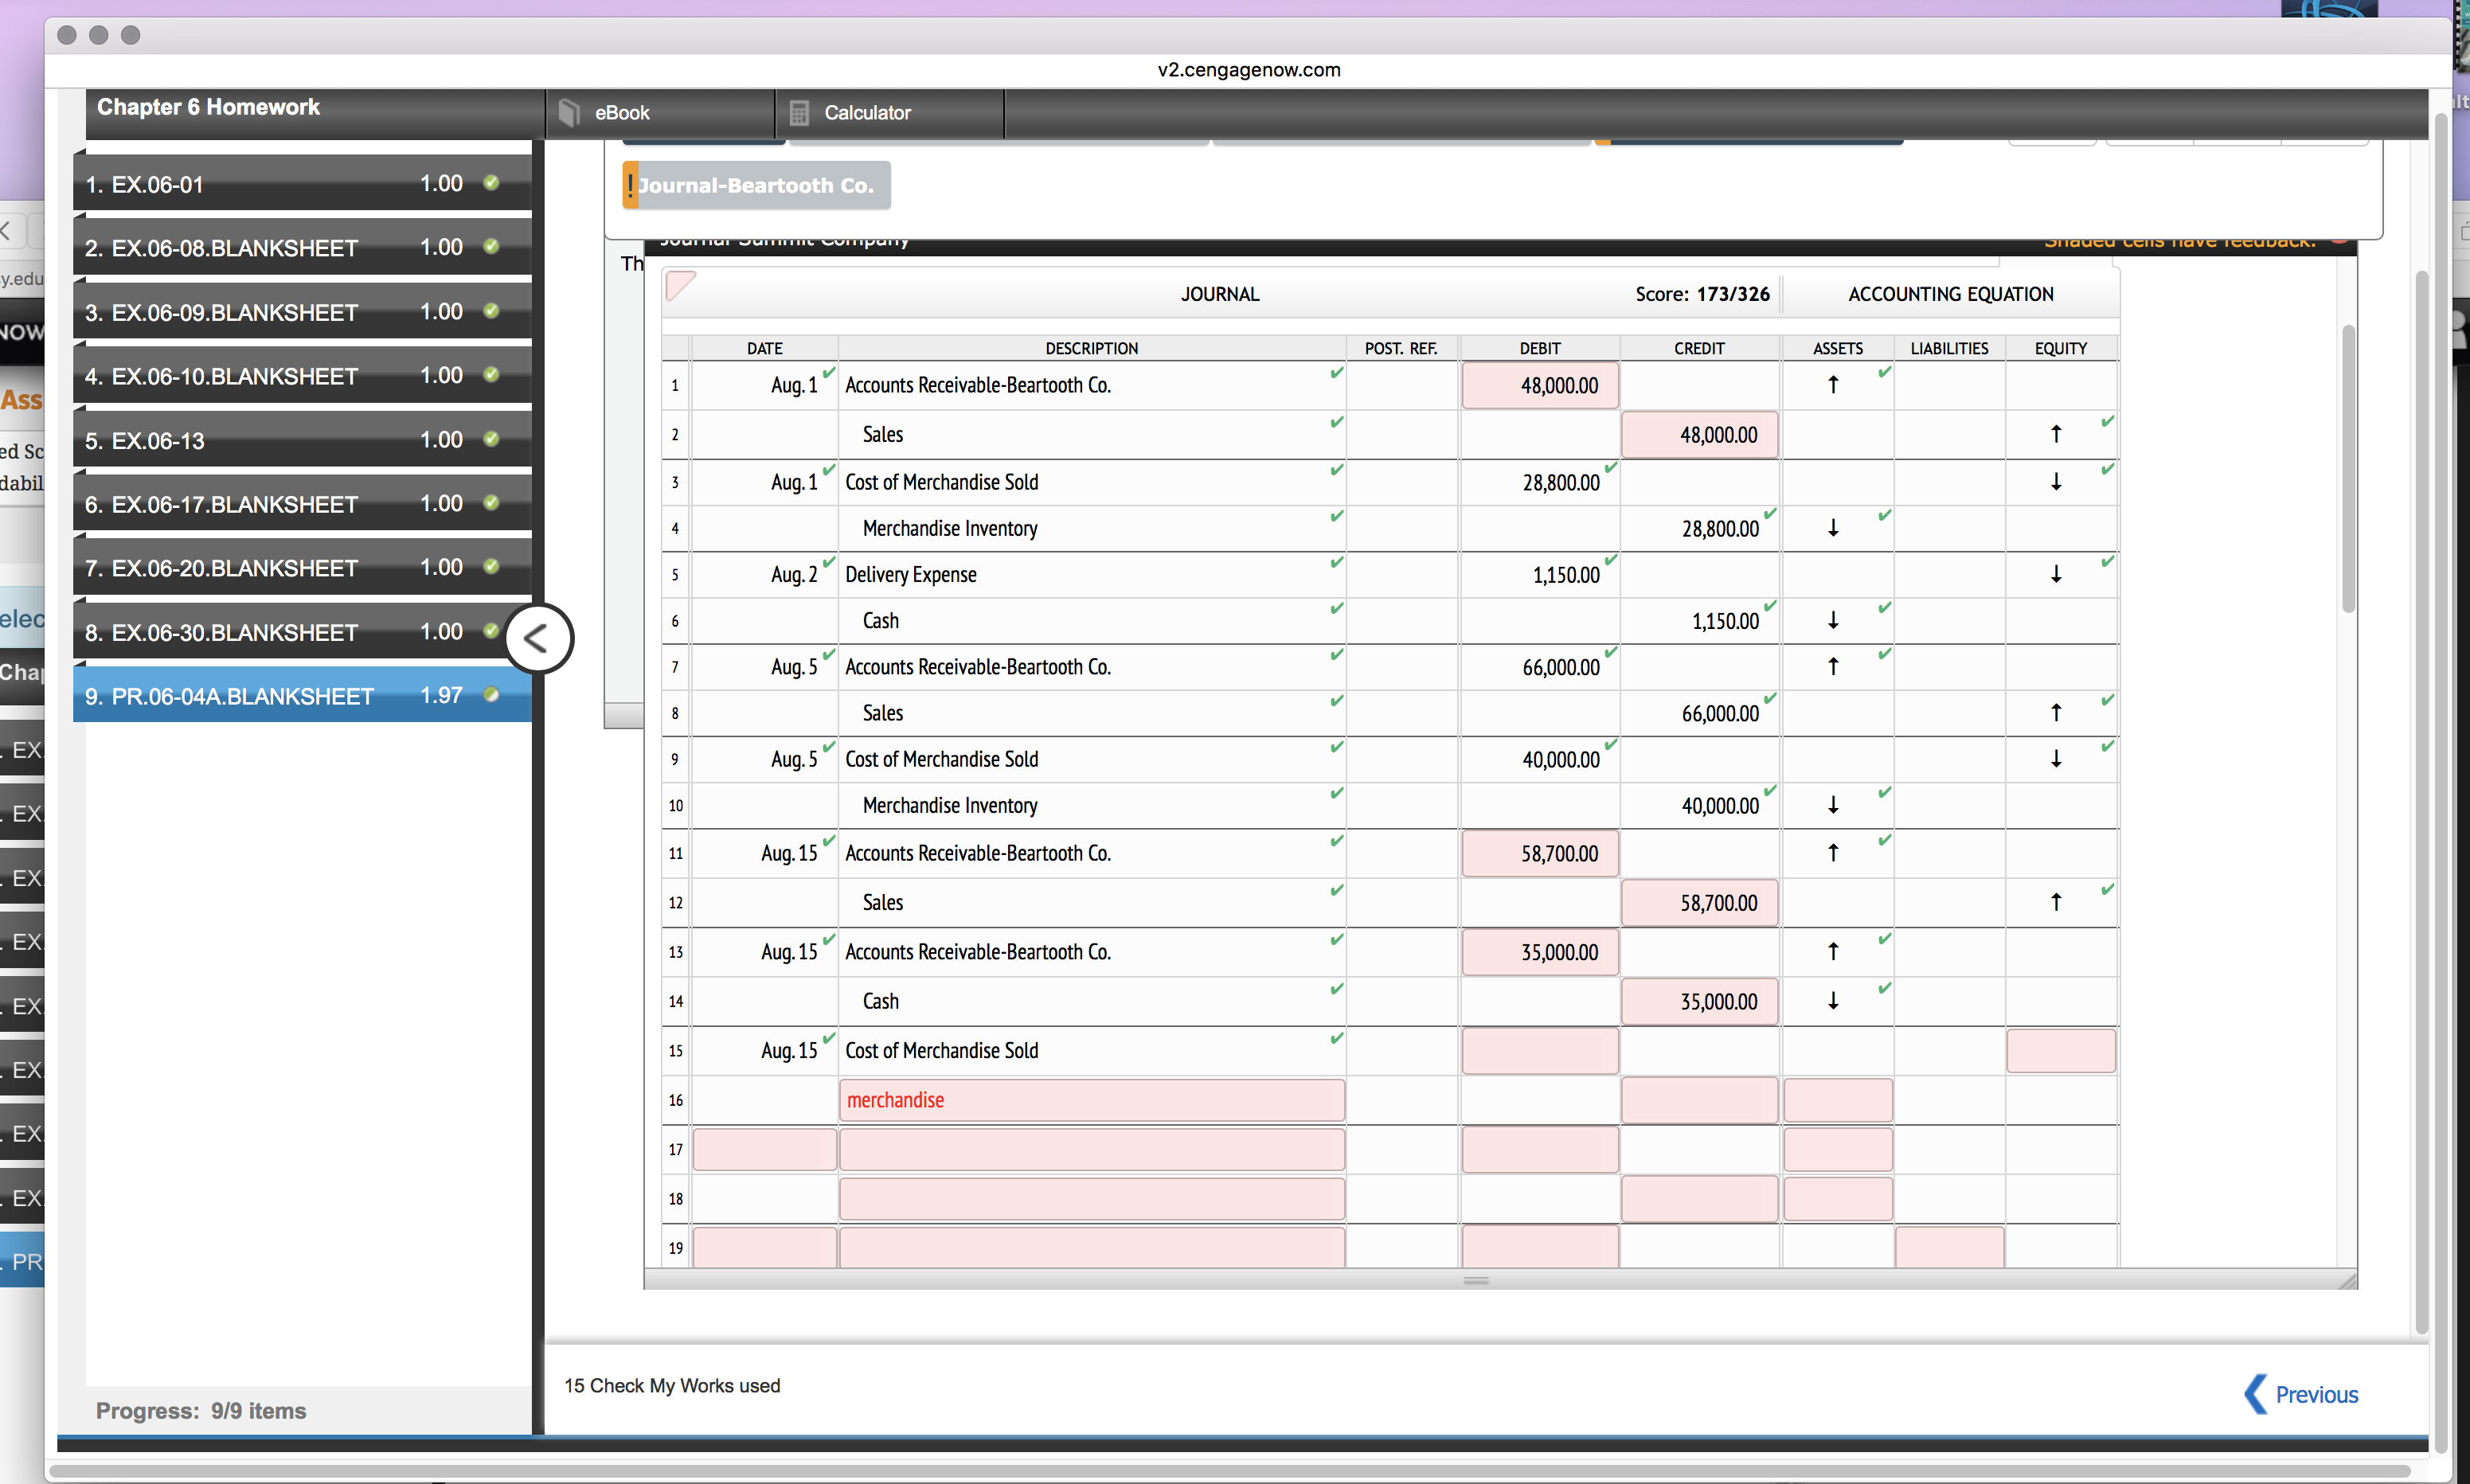Click the up arrow in Assets row 1
The image size is (2470, 1484).
[x=1832, y=385]
